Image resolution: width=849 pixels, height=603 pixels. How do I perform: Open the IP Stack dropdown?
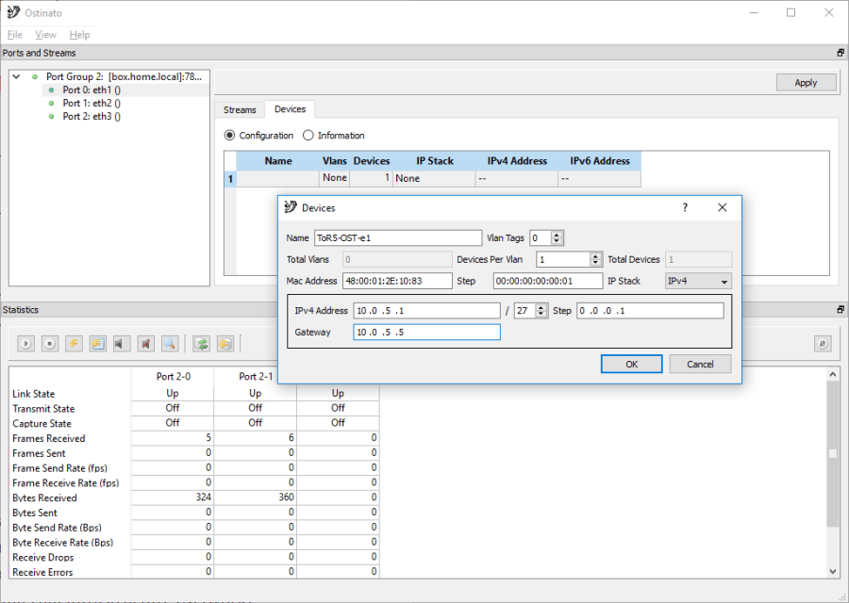tap(698, 281)
